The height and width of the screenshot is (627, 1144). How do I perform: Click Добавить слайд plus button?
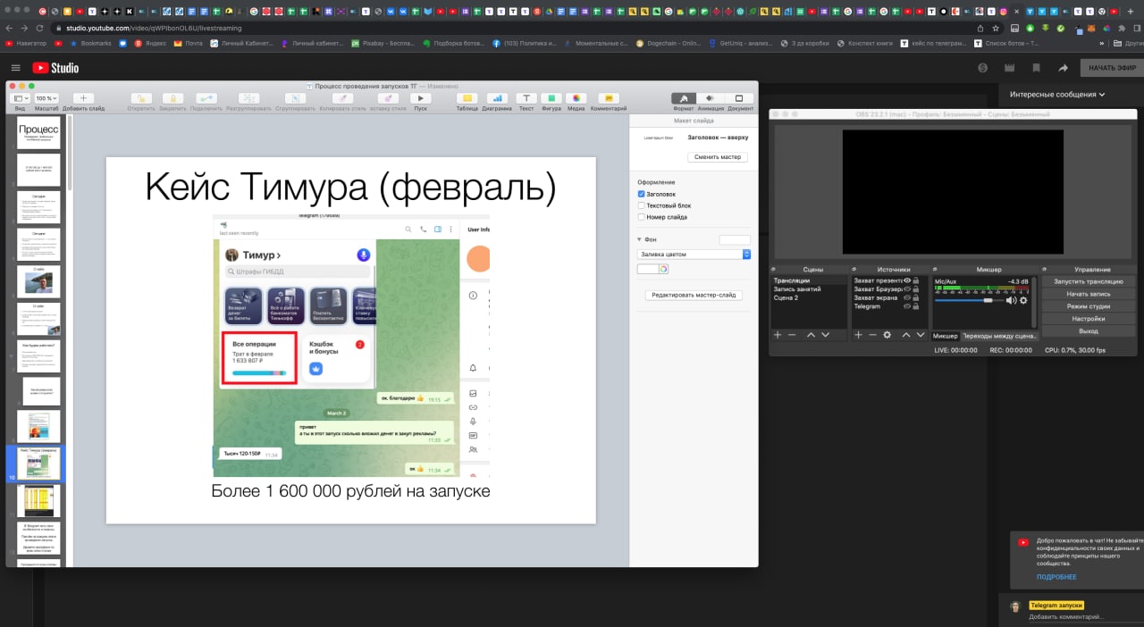tap(83, 98)
